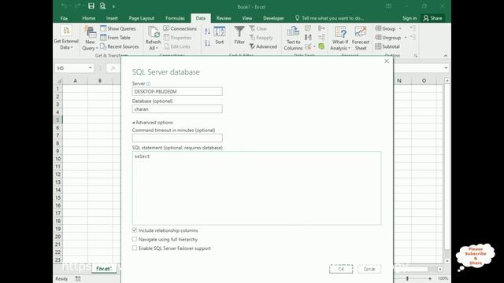This screenshot has width=504, height=283.
Task: Click the zoom slider handle
Action: coord(407,278)
